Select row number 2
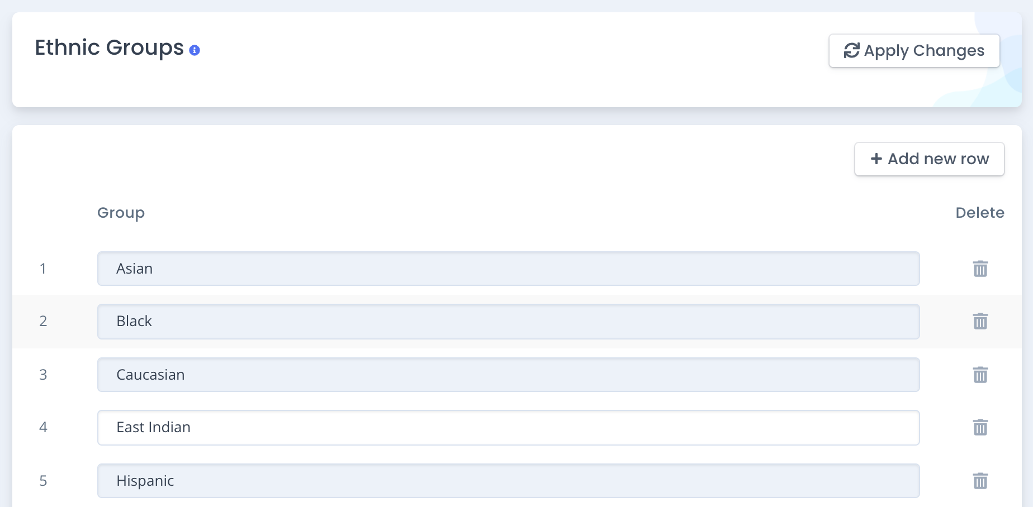The height and width of the screenshot is (507, 1033). 43,321
